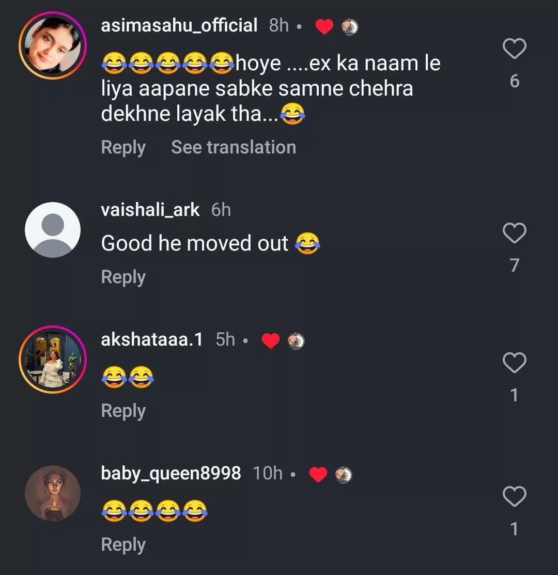Screen dimensions: 558x575
Task: Click creator-liked avatar beside asimasahu_official's timestamp
Action: point(350,27)
